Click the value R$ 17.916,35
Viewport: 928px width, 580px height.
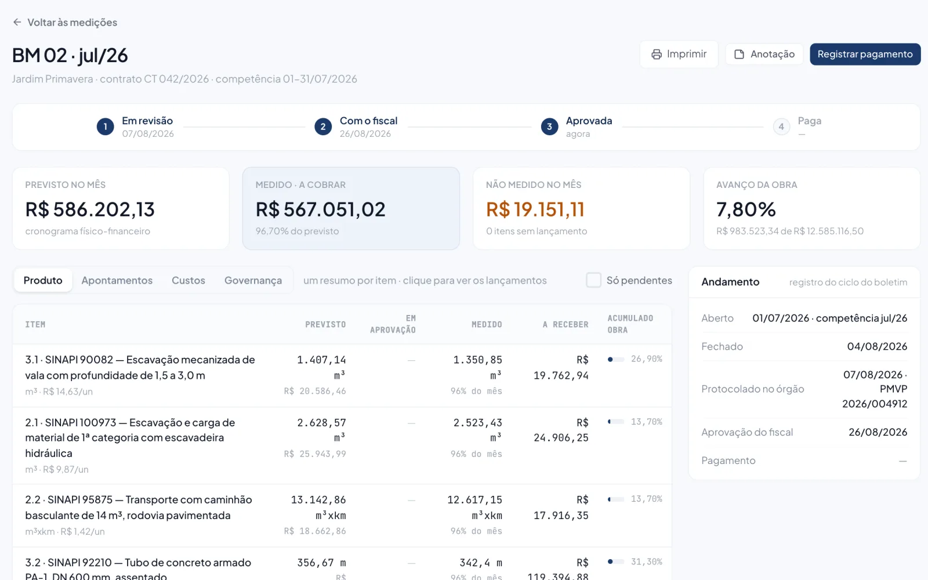[x=561, y=507]
